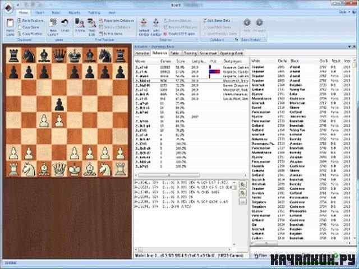The width and height of the screenshot is (359, 269).
Task: Choose Copy Game in the Clipboard group
Action: (29, 27)
